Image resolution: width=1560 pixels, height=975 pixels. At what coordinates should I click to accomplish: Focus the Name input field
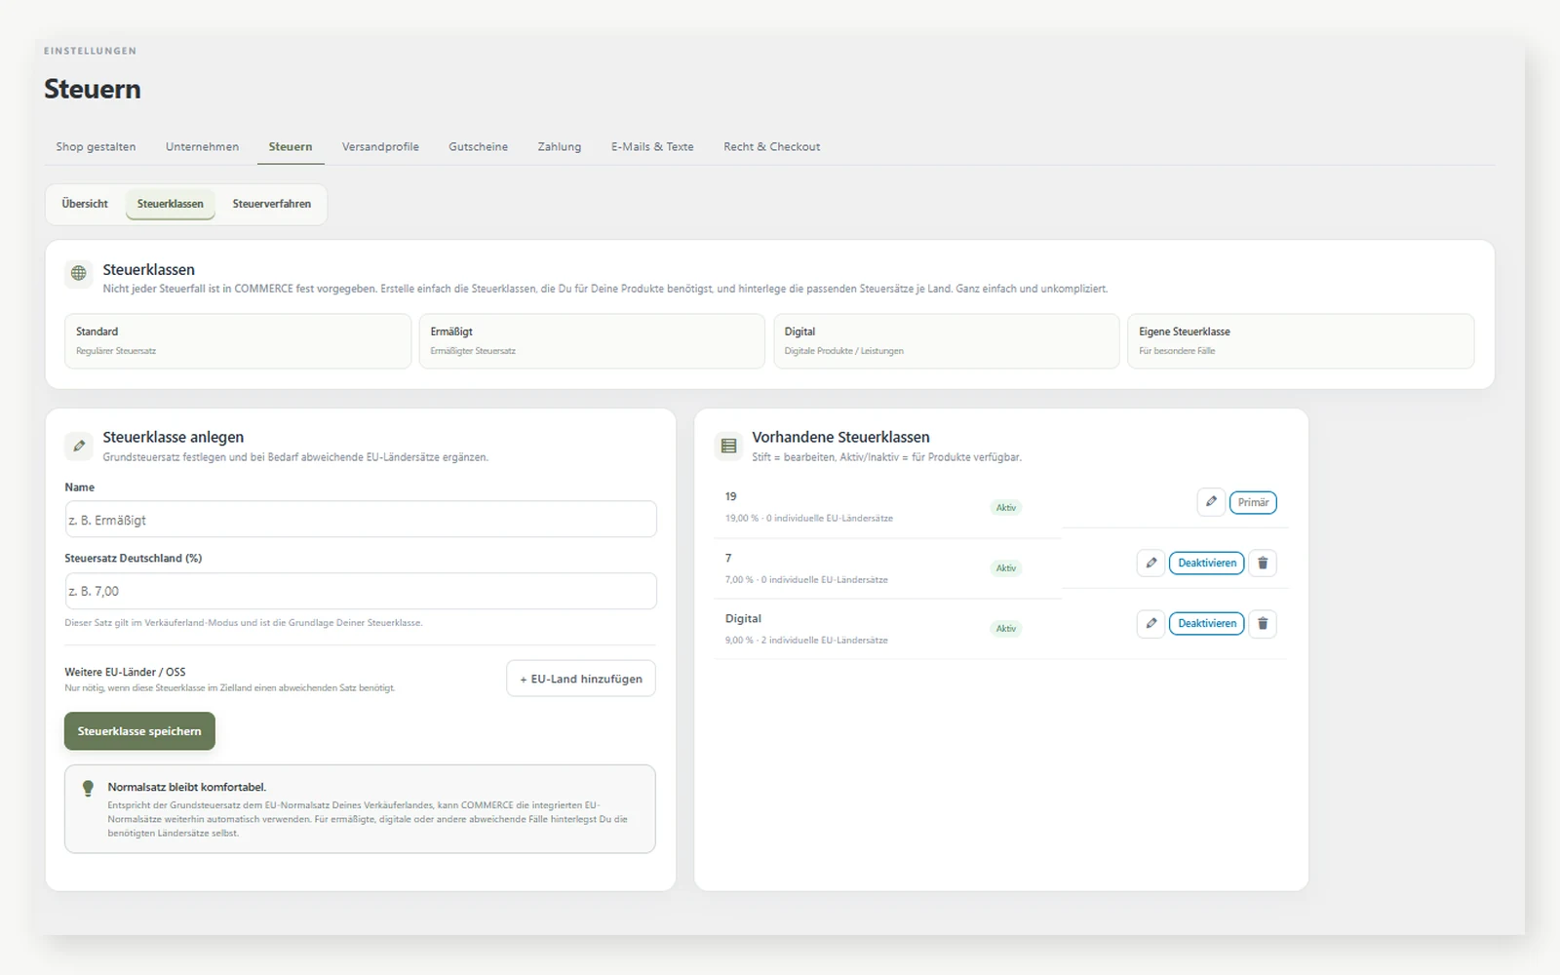click(x=361, y=520)
